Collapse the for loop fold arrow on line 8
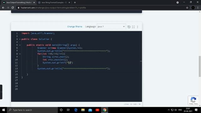This screenshot has height=113, width=201. pyautogui.click(x=20, y=54)
